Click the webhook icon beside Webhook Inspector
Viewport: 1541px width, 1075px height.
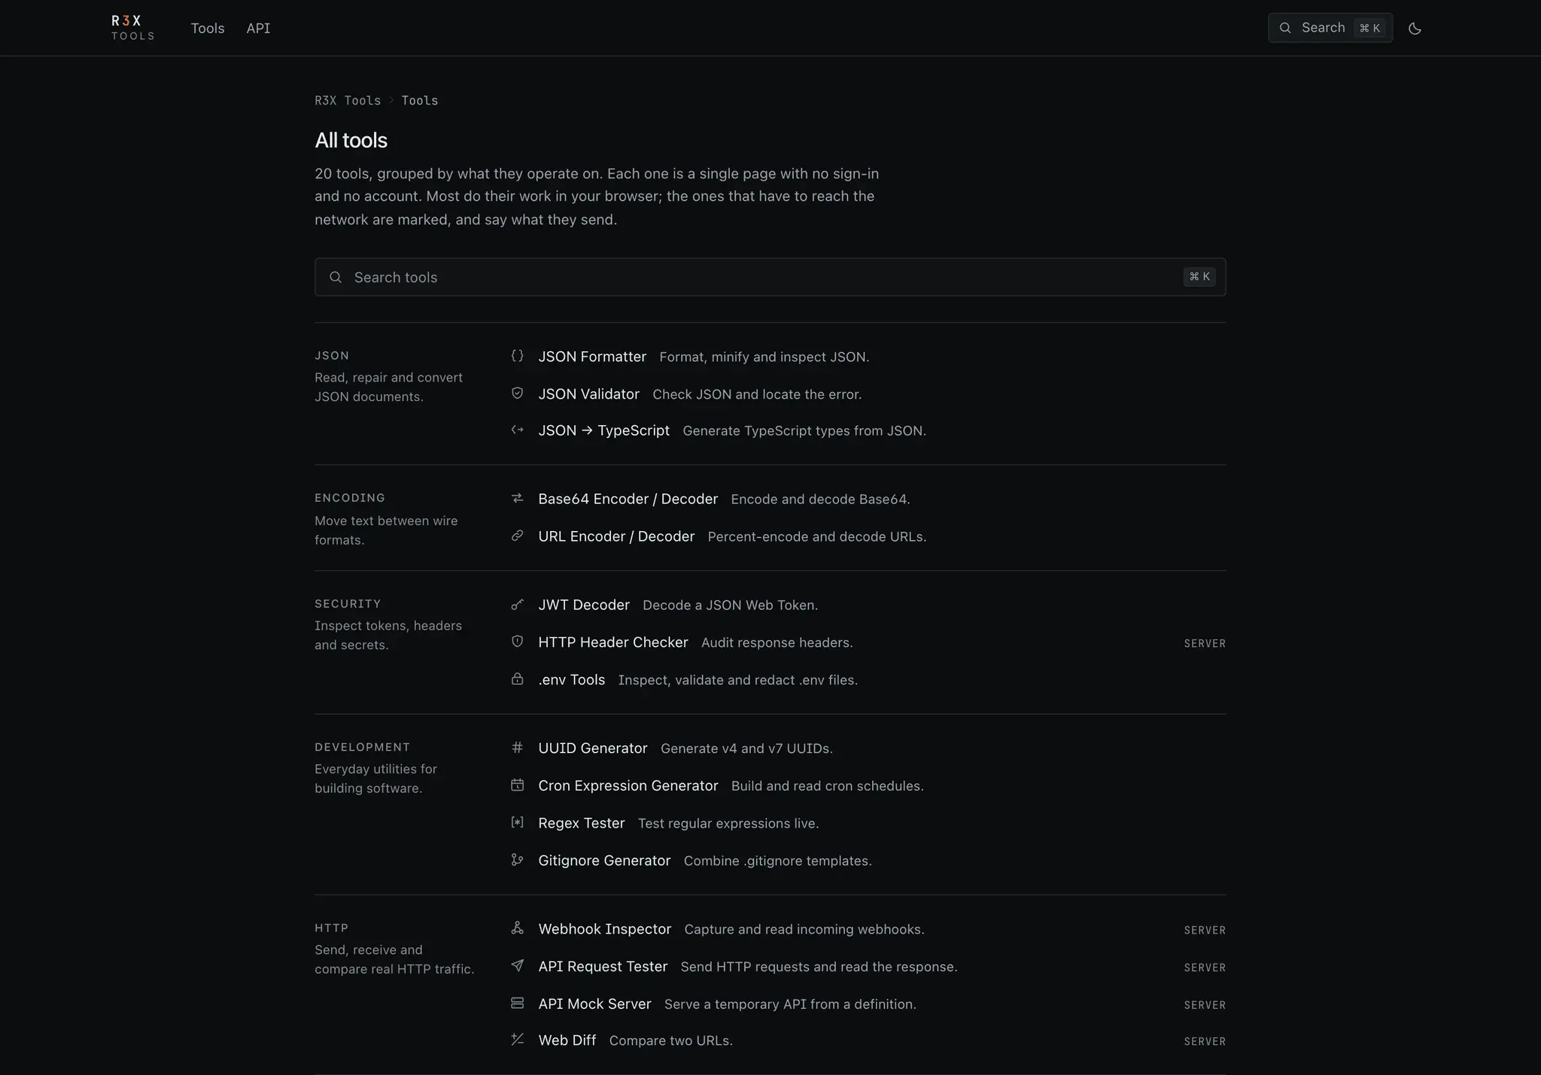click(x=517, y=928)
